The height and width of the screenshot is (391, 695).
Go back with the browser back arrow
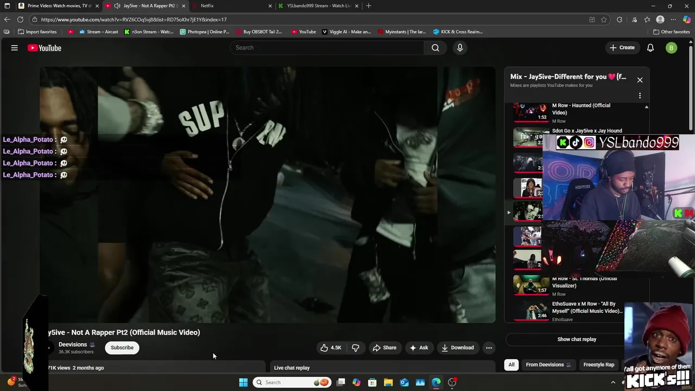(x=7, y=20)
